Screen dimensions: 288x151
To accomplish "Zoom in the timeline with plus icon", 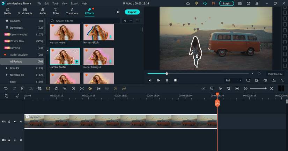I will [272, 88].
